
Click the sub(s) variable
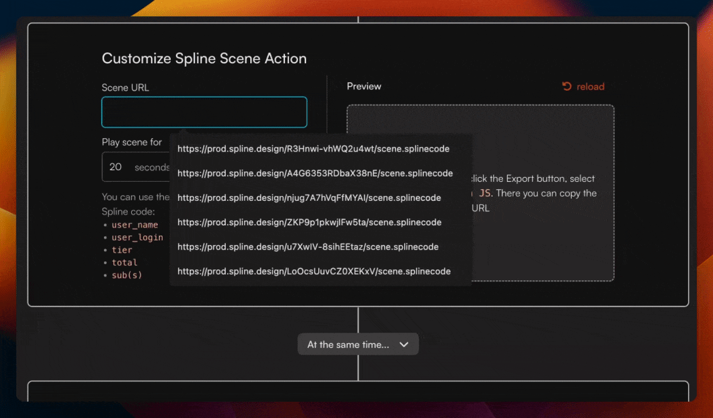(x=127, y=275)
